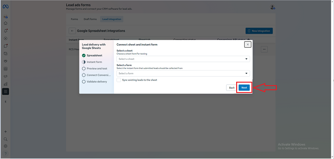Click the back arrow beside Google Spreadsheet integrations
Viewport: 334px width, 159px height.
pos(72,31)
